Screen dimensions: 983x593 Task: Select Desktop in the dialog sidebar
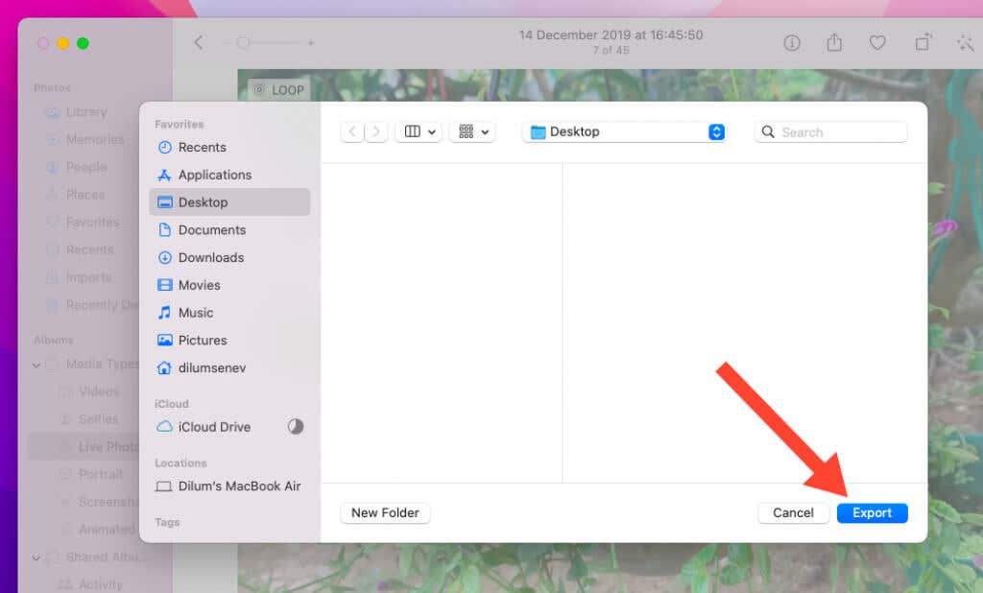229,202
